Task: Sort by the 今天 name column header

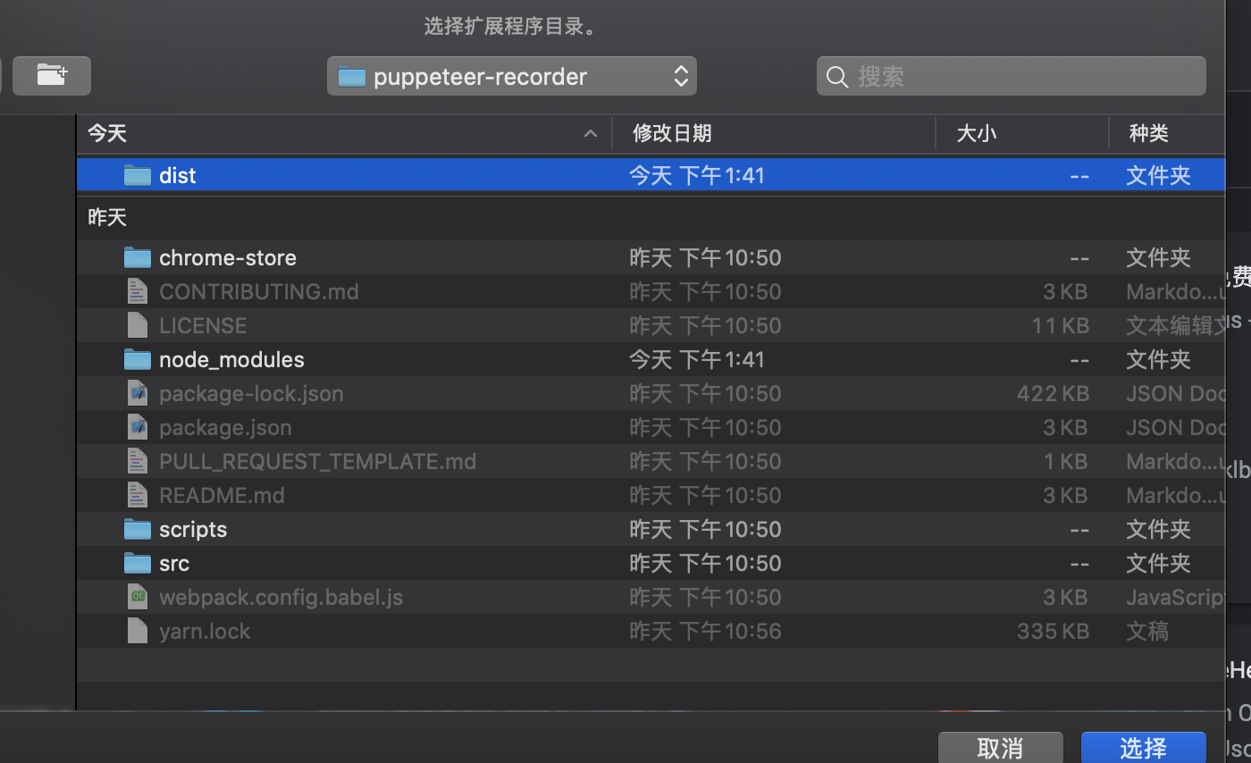Action: click(x=344, y=133)
